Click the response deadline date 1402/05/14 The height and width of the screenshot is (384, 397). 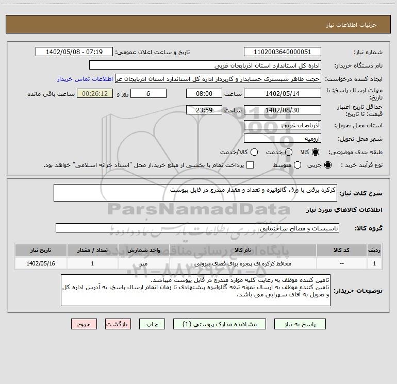tap(283, 93)
